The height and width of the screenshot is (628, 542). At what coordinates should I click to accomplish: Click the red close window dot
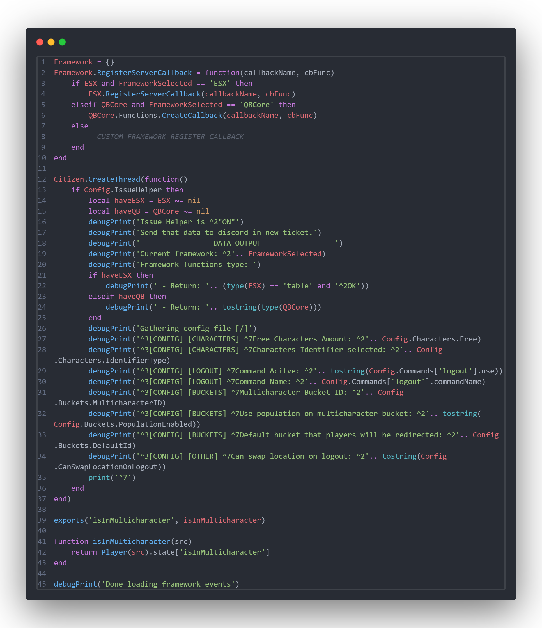40,42
